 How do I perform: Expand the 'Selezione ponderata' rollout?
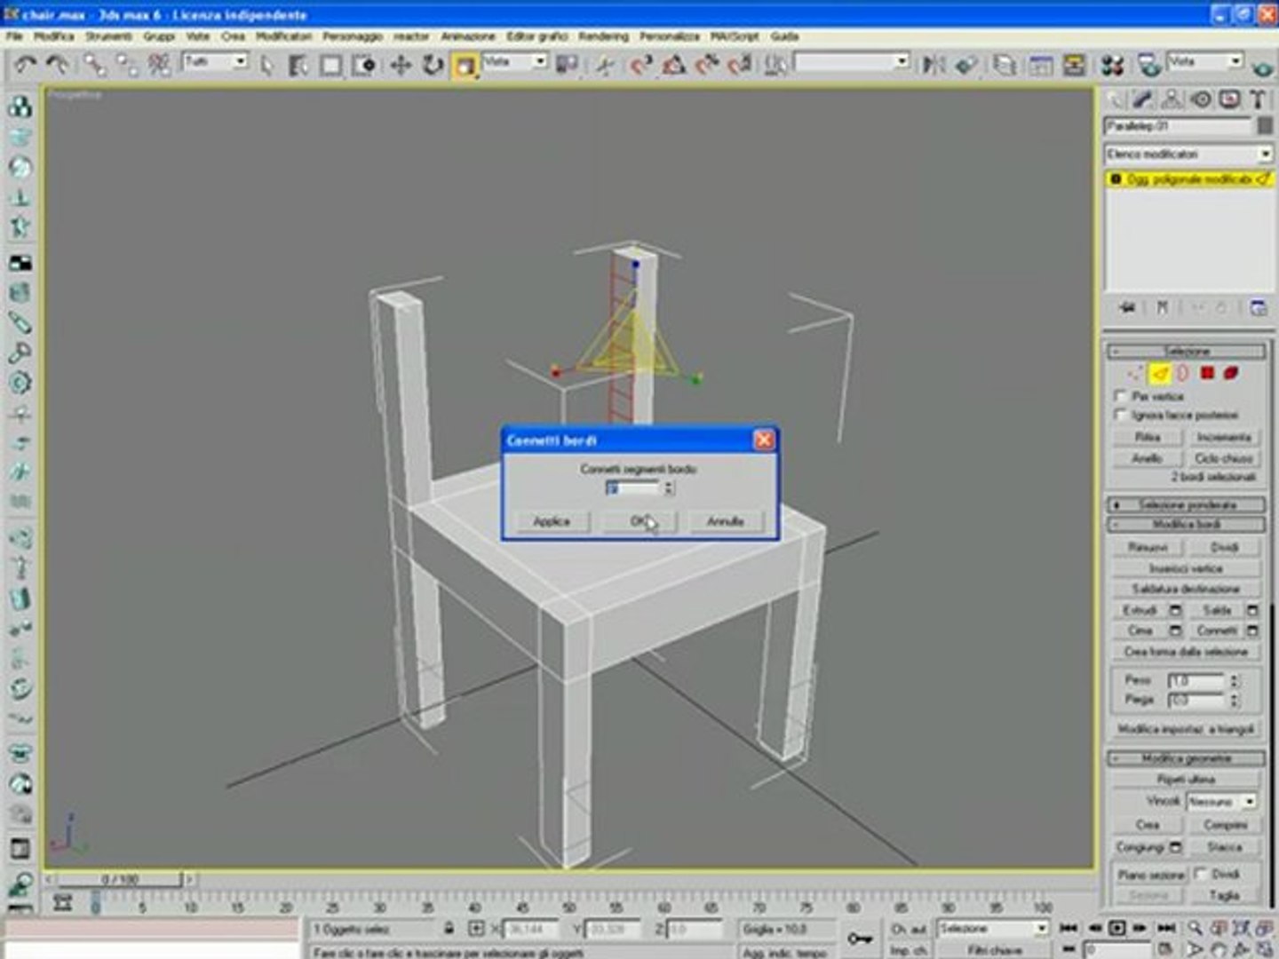coord(1188,504)
